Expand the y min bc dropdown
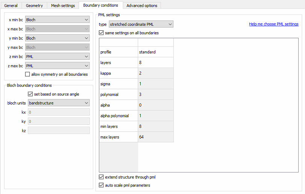The height and width of the screenshot is (194, 305). [x=57, y=38]
